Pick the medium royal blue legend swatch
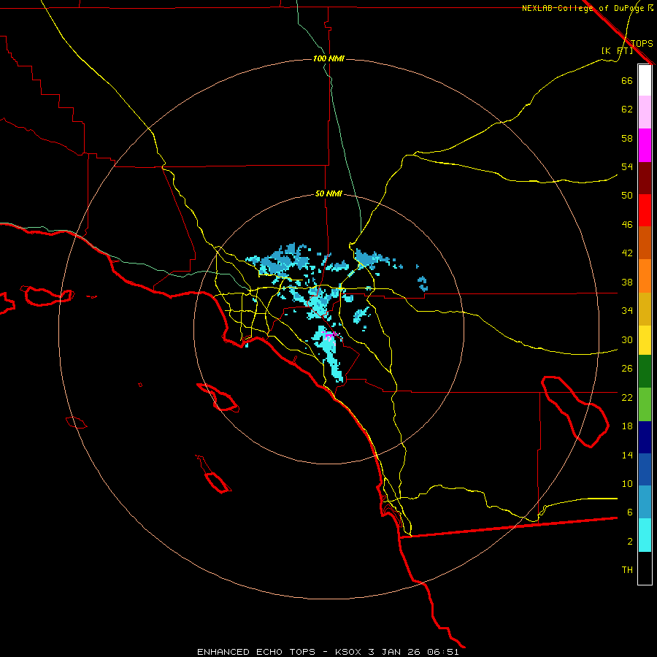This screenshot has height=657, width=657. click(x=645, y=469)
